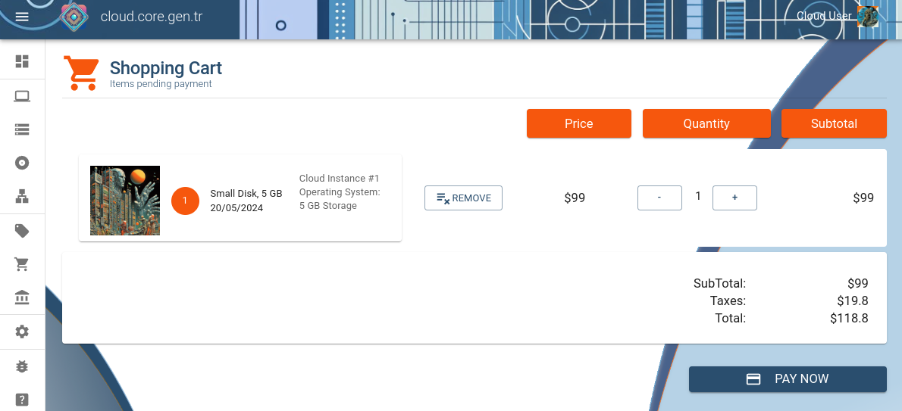
Task: Open the hamburger menu in the header
Action: 22,17
